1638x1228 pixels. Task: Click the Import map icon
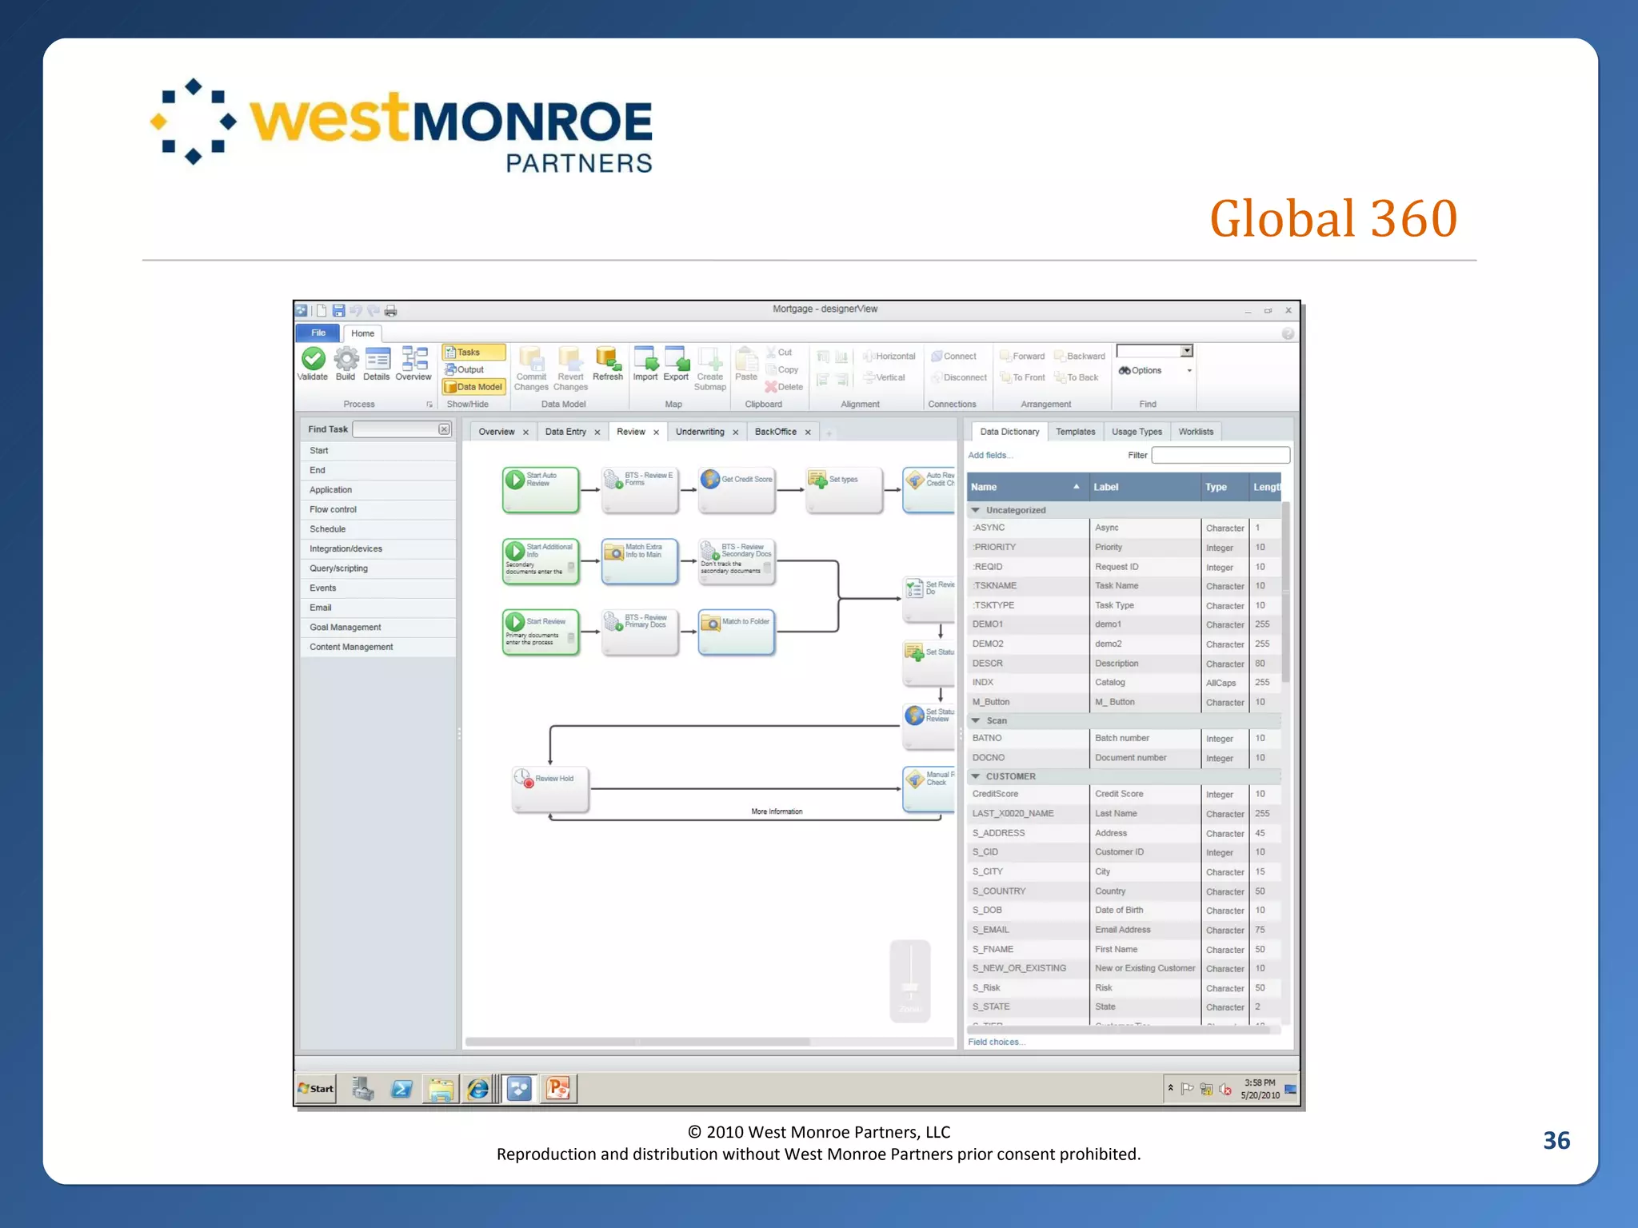(645, 358)
